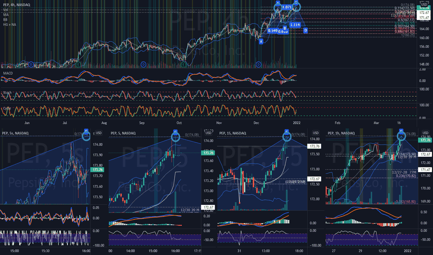Click the green 173.76 price label on the 5s chart
Image resolution: width=433 pixels, height=255 pixels.
click(x=98, y=170)
